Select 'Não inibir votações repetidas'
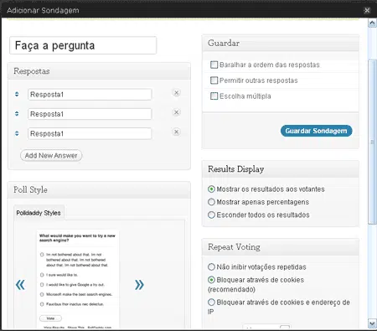The image size is (377, 331). (x=211, y=266)
